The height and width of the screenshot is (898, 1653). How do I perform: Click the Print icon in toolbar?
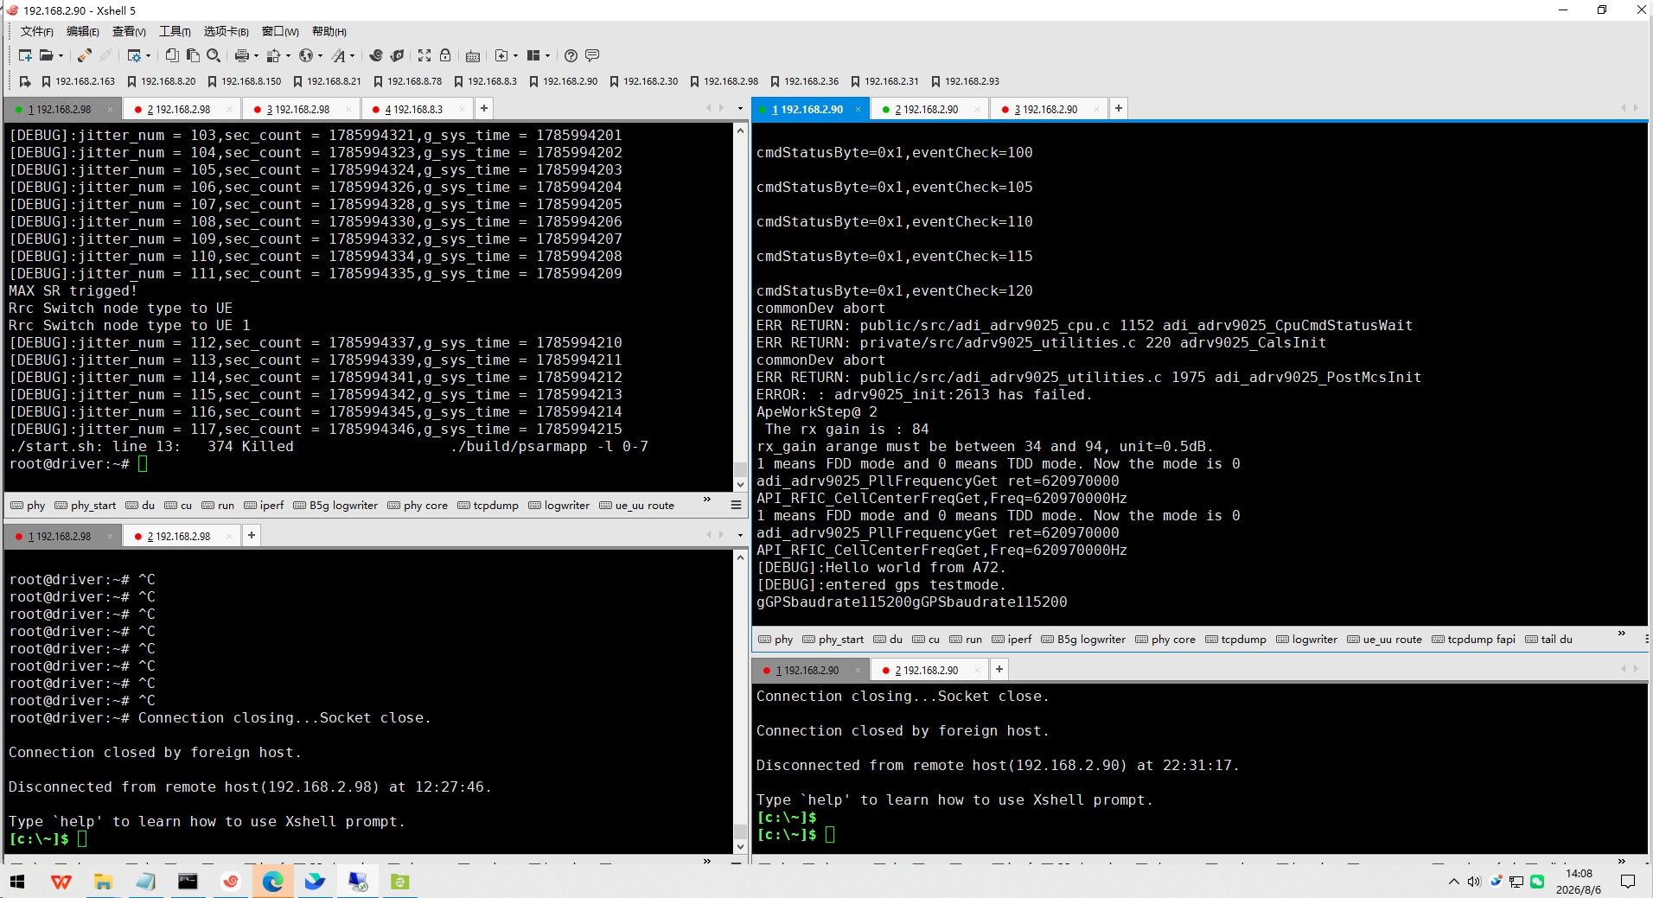point(242,55)
